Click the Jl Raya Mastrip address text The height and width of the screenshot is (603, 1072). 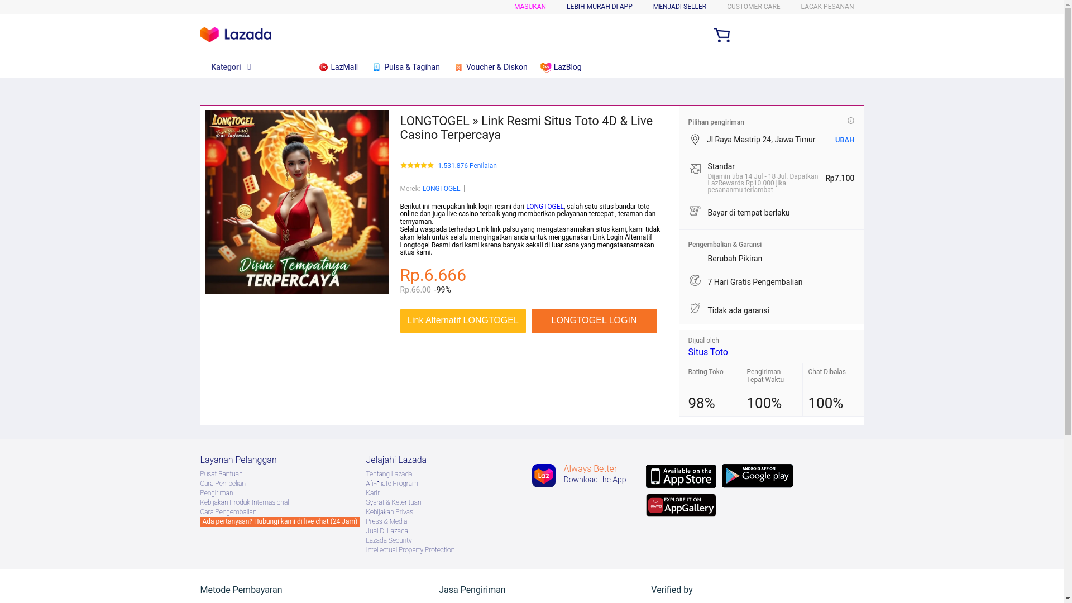[760, 140]
